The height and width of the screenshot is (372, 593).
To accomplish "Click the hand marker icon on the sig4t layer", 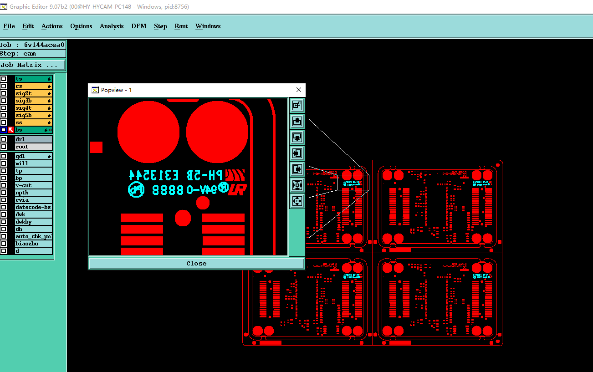I will 49,108.
